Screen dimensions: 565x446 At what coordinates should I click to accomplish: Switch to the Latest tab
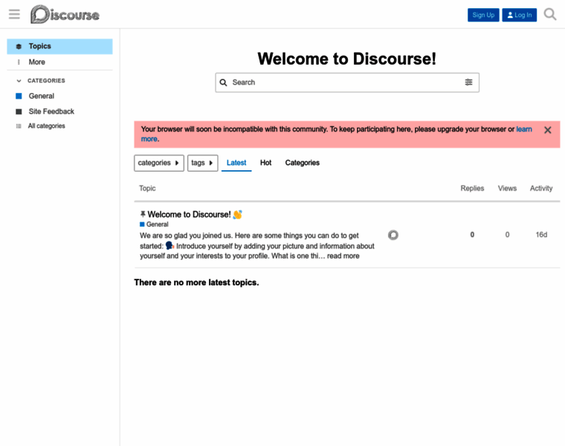click(236, 163)
